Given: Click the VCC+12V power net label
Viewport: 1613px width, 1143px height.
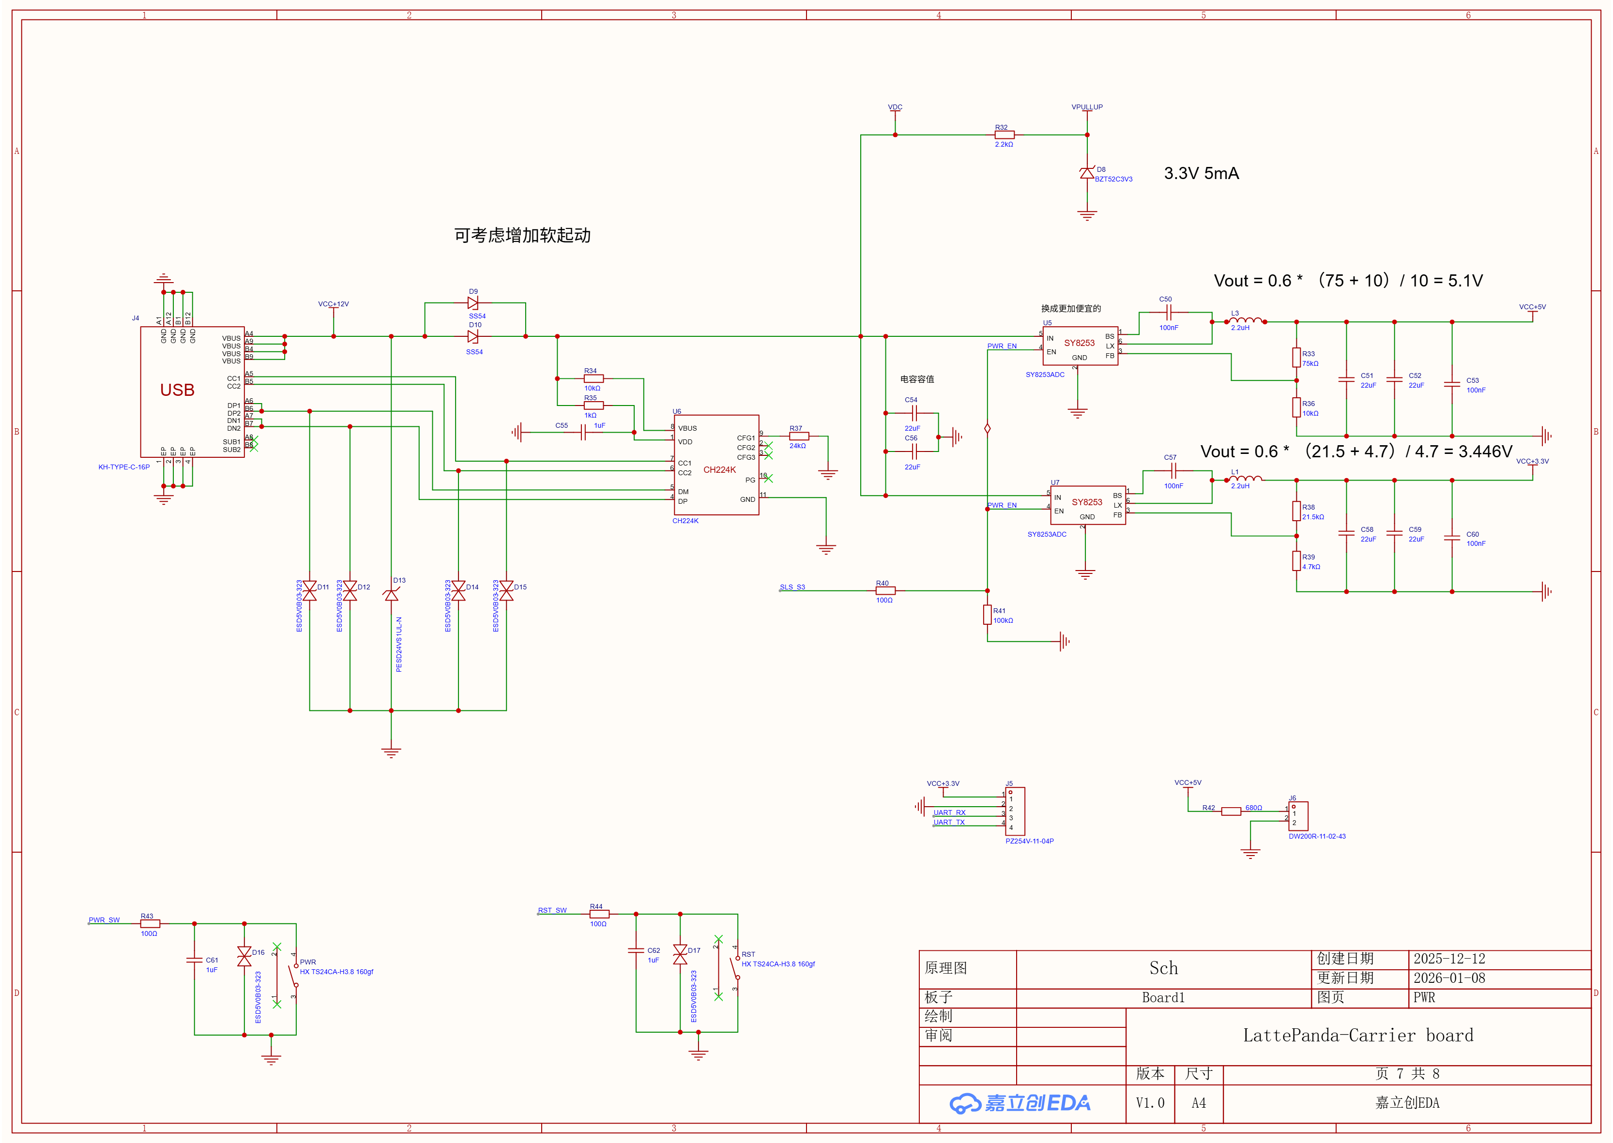Looking at the screenshot, I should [x=333, y=304].
